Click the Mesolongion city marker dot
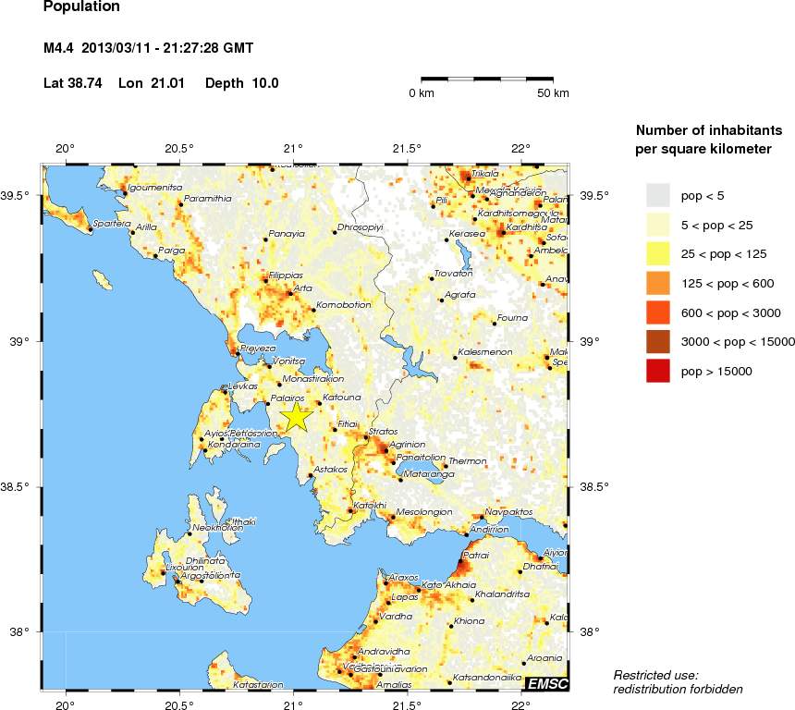Viewport: 795px width, 710px height. coord(391,518)
